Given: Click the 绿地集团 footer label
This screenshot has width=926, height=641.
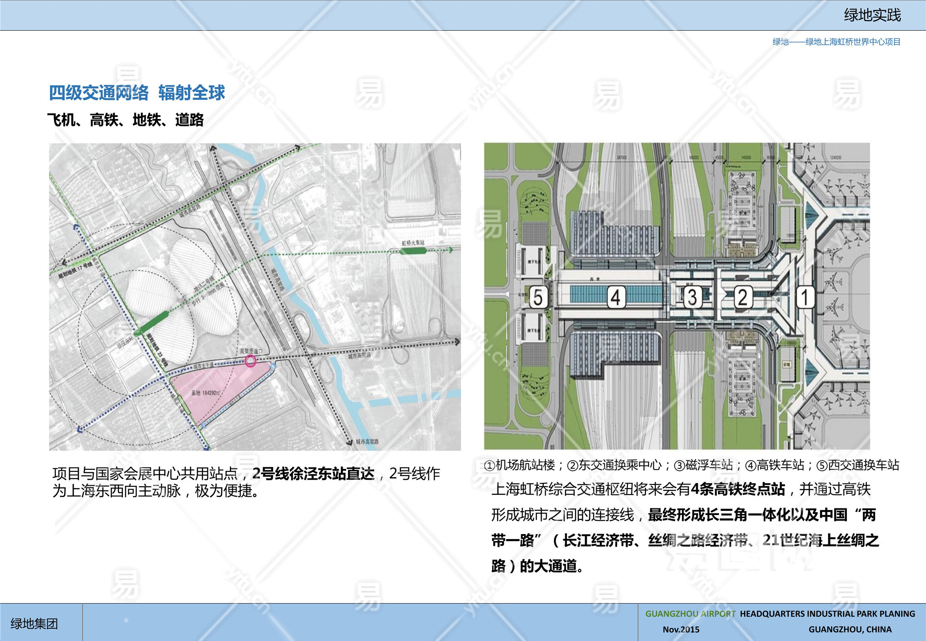Looking at the screenshot, I should 34,623.
